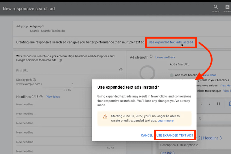Click the Sitelink 3 link in preview
Image resolution: width=231 pixels, height=154 pixels.
(x=167, y=152)
